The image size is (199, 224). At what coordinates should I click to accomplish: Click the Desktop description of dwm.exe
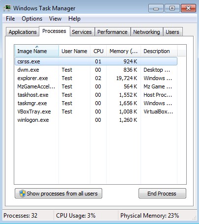[x=157, y=70]
